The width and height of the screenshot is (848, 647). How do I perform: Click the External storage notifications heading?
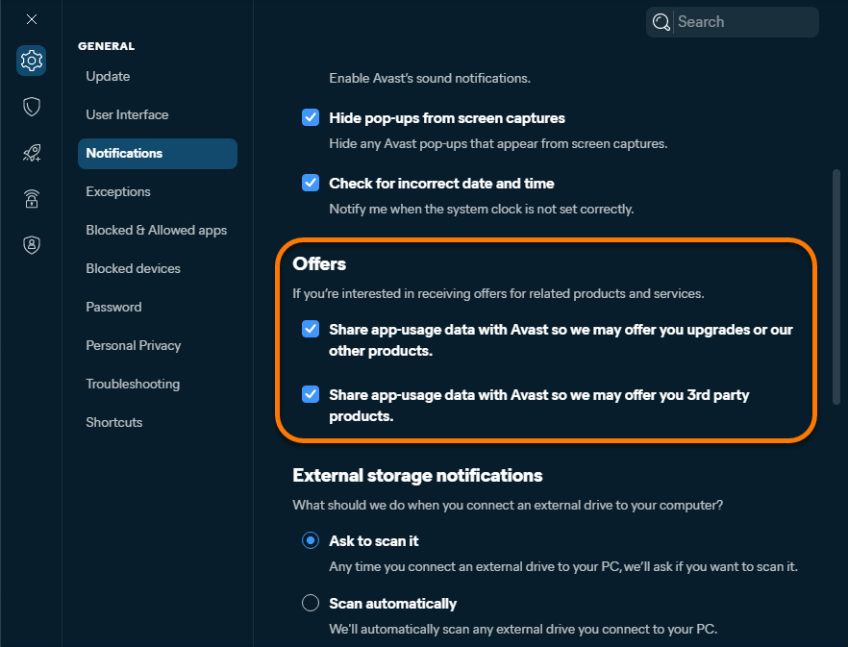417,476
